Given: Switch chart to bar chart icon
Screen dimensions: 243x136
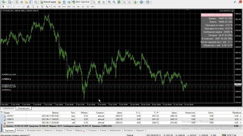Looking at the screenshot, I should [94, 2].
